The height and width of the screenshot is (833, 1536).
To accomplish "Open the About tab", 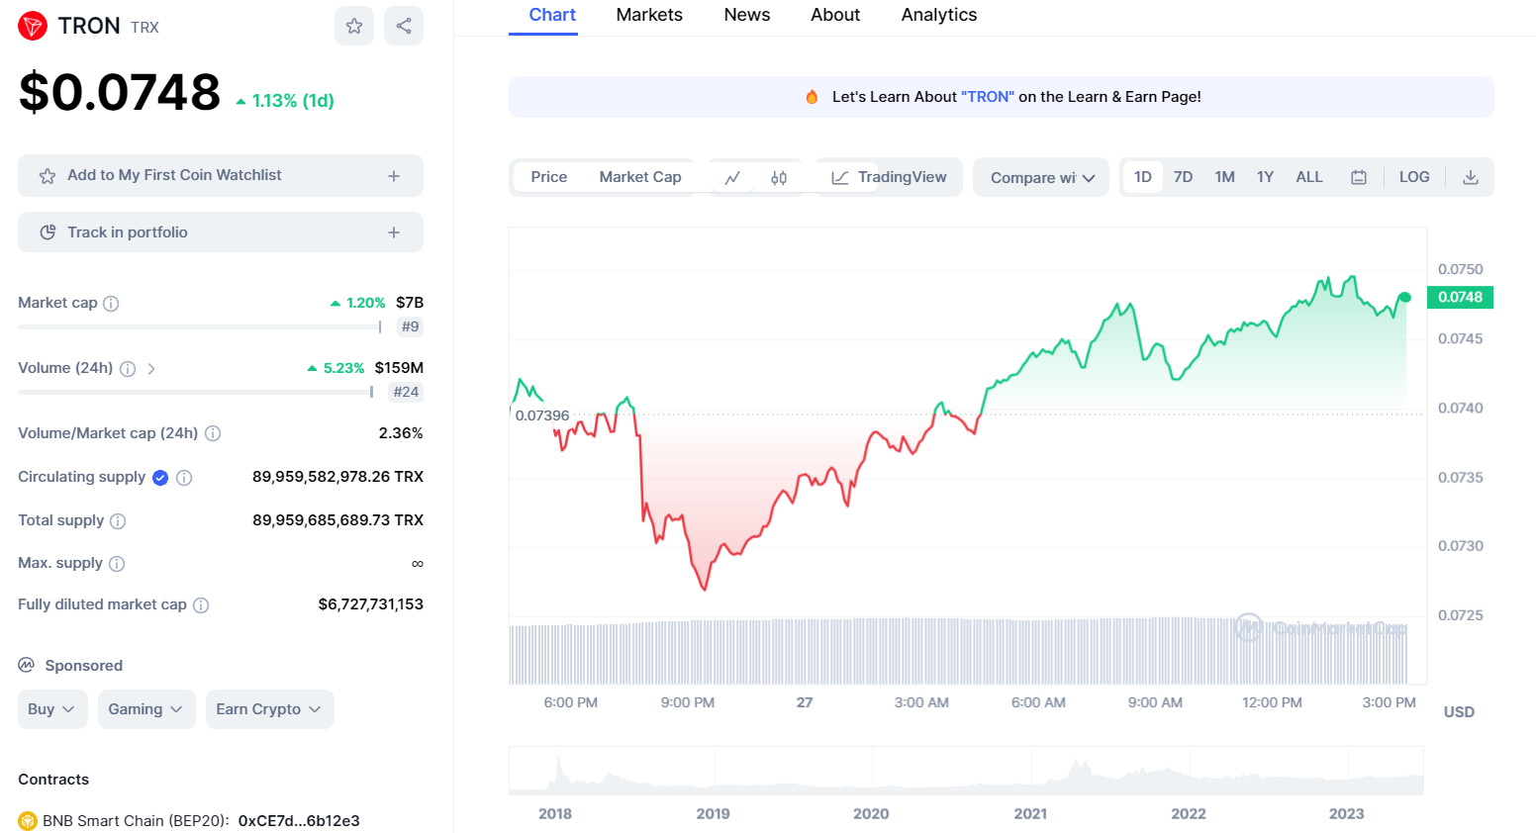I will tap(835, 15).
